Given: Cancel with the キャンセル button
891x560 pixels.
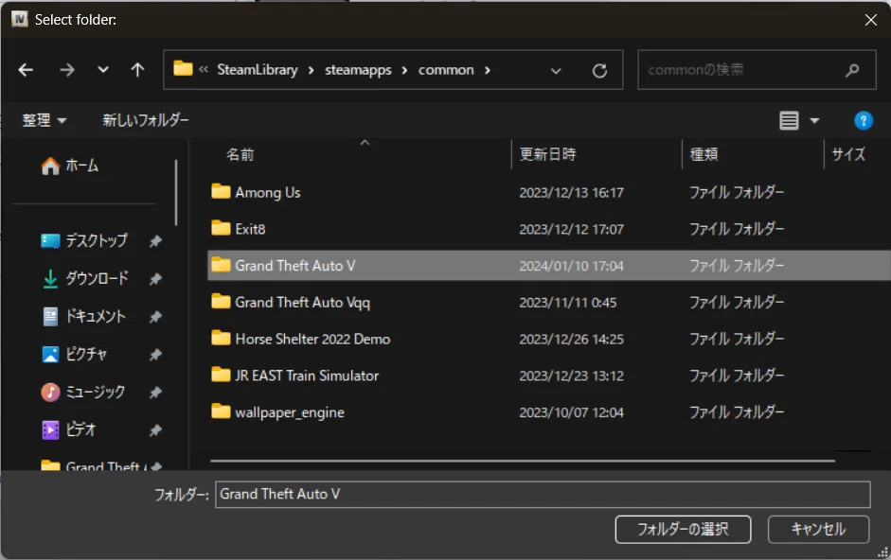Looking at the screenshot, I should point(818,530).
